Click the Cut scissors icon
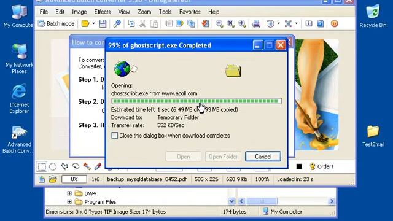Viewport: 393px width, 221px height. point(143,24)
